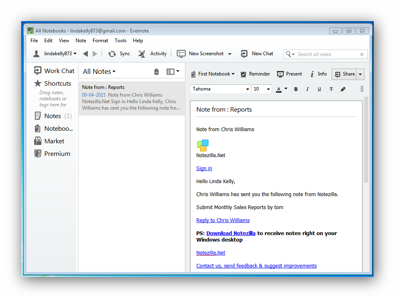
Task: Clear the search field
Action: coord(362,54)
